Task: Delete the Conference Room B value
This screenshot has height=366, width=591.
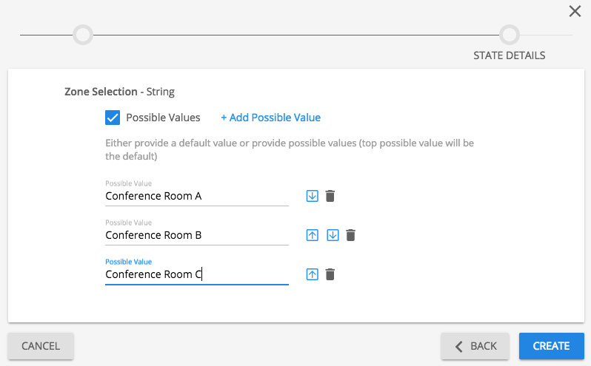Action: point(351,235)
